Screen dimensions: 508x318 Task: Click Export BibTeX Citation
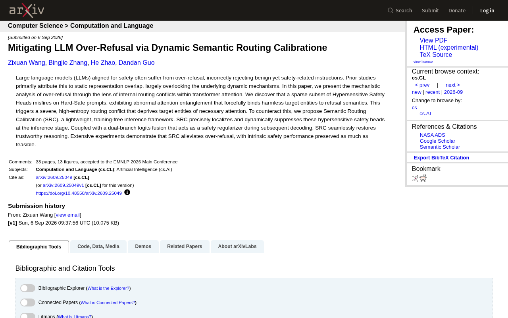click(441, 157)
